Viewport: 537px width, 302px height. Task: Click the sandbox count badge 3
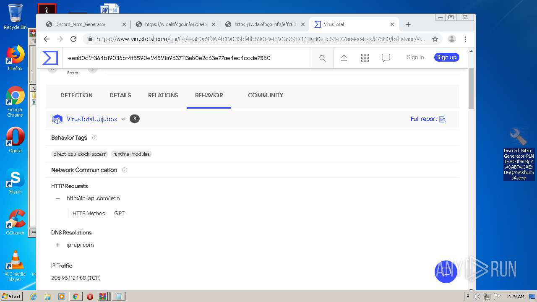click(x=134, y=119)
